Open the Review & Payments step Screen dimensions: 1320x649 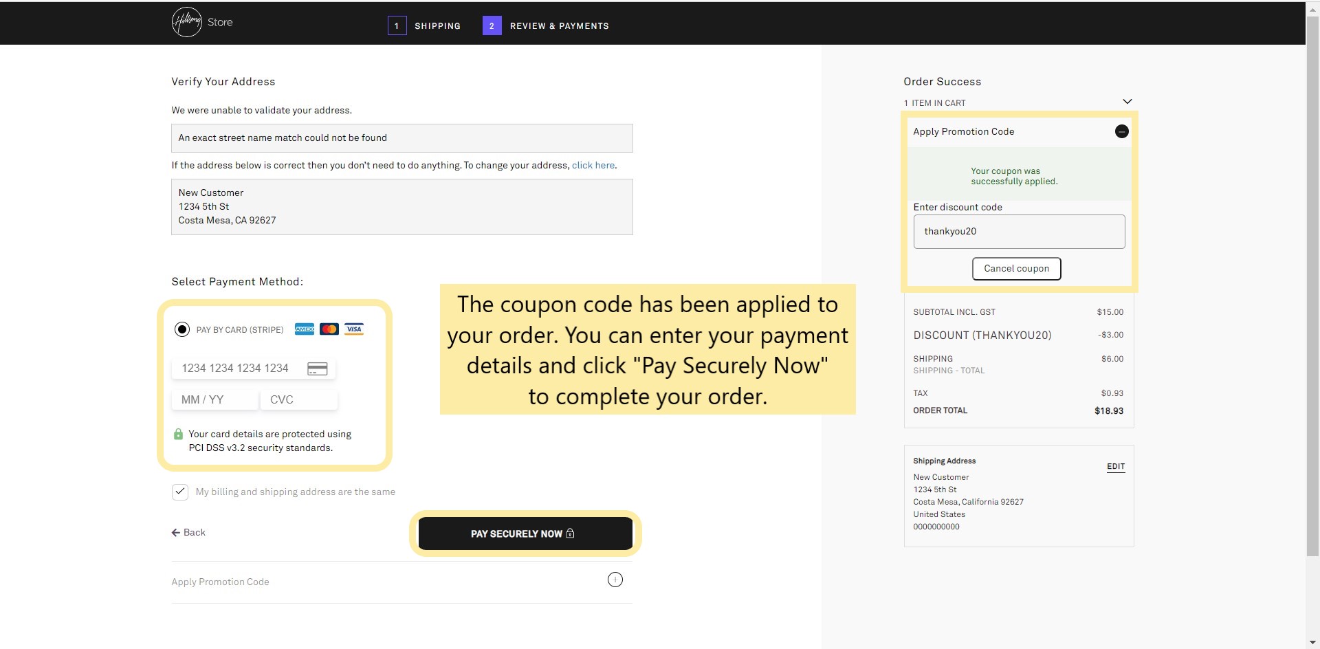click(559, 26)
